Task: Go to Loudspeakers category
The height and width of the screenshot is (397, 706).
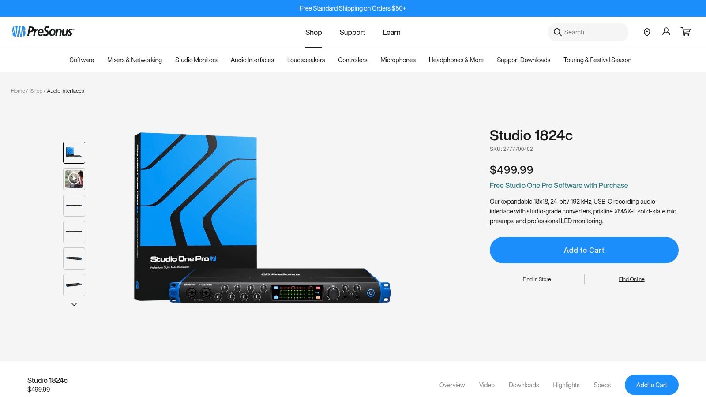Action: tap(306, 60)
